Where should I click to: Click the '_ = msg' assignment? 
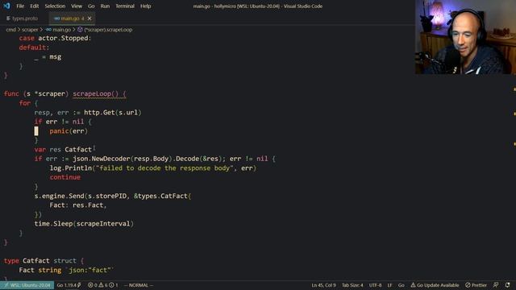(x=48, y=56)
